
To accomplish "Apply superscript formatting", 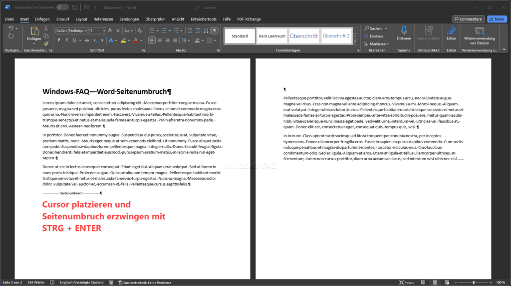I will pyautogui.click(x=102, y=40).
